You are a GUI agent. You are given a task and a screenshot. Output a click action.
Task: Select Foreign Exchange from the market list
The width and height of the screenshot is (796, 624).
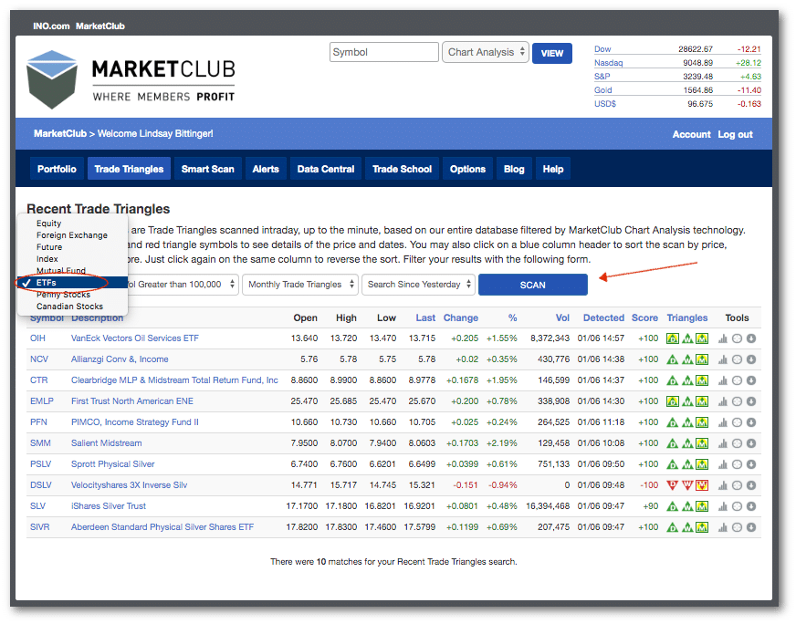coord(71,235)
